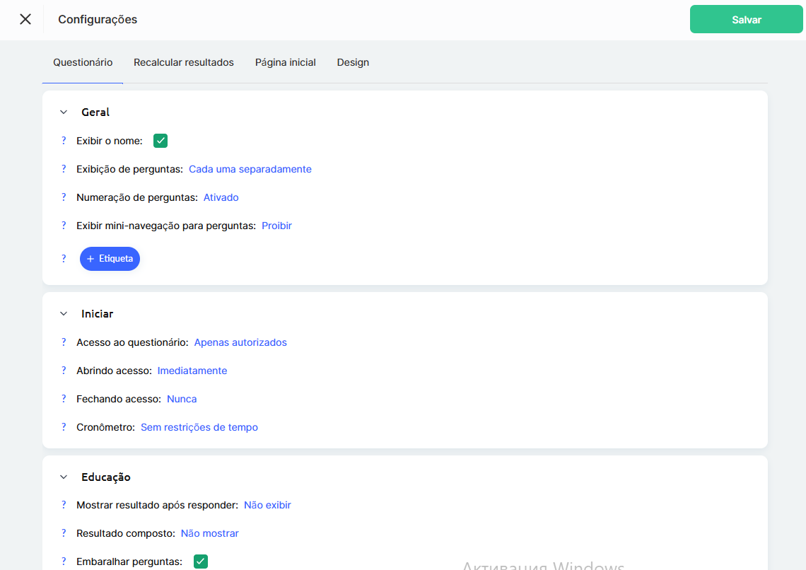Image resolution: width=806 pixels, height=570 pixels.
Task: Add a tag with the Etiqueta button
Action: click(x=110, y=259)
